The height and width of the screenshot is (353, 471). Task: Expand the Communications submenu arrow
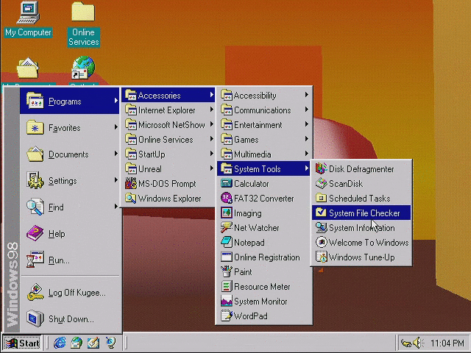point(307,110)
